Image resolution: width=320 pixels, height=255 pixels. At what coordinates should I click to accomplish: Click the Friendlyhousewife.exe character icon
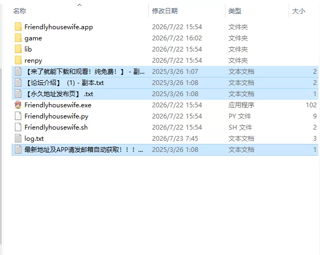18,105
